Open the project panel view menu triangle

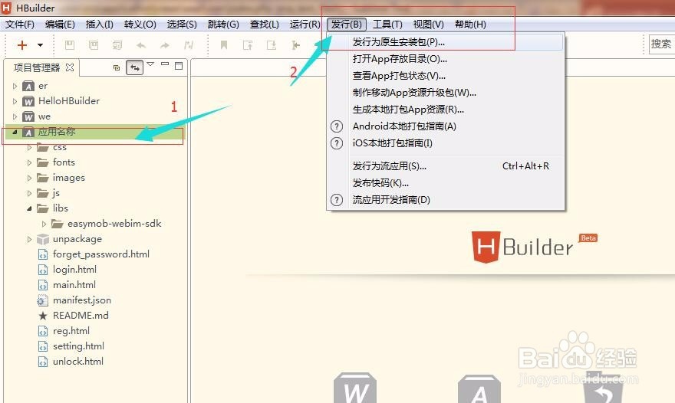coord(150,64)
